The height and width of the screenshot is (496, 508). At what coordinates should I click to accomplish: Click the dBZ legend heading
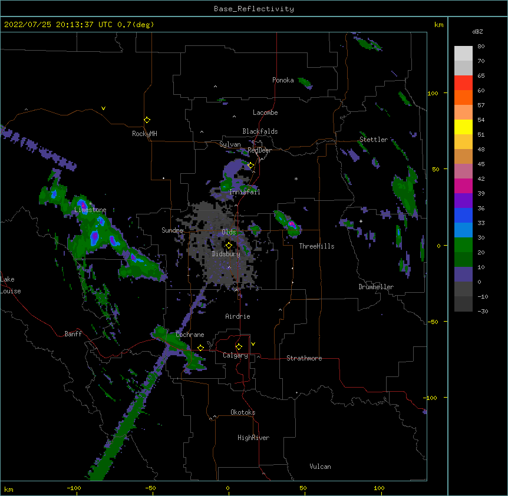pyautogui.click(x=477, y=31)
